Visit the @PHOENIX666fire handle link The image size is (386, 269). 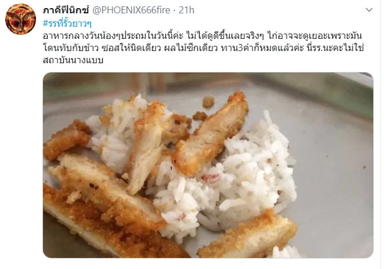[131, 10]
